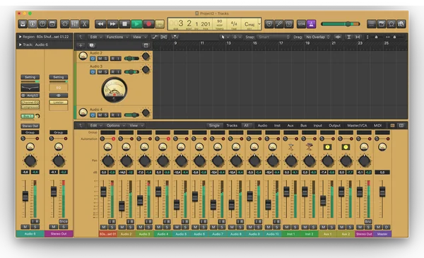
Task: Open the Limiter plug-in slot on Stereo Out strip
Action: pyautogui.click(x=59, y=102)
